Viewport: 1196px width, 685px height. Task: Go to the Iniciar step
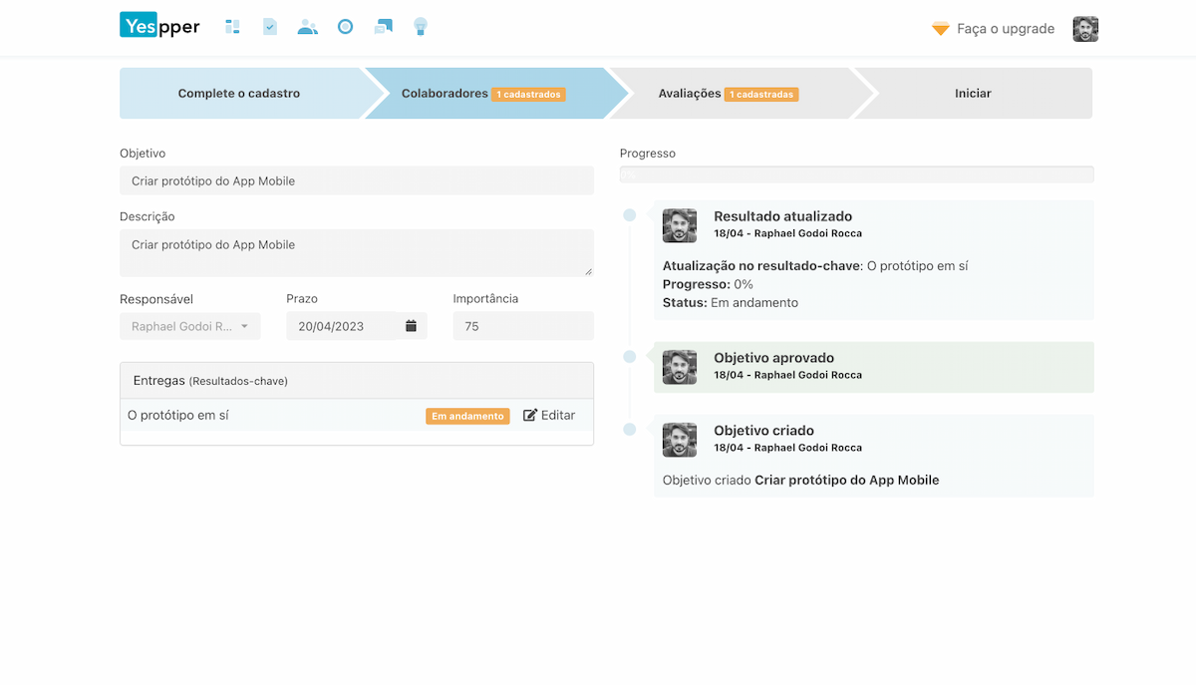pos(973,94)
